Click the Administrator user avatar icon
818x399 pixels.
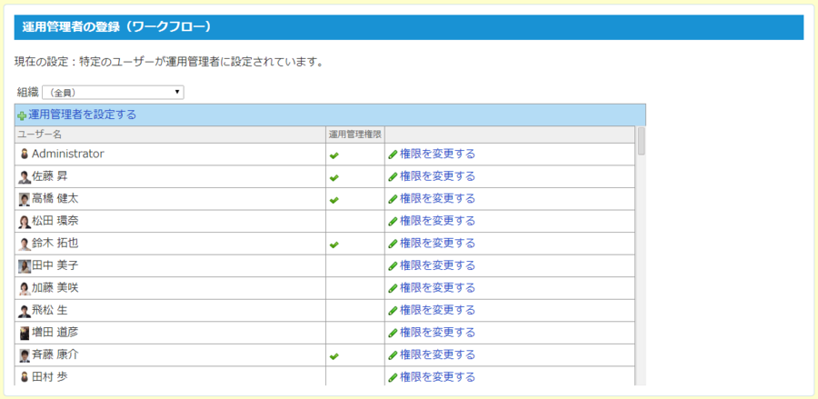pos(25,155)
